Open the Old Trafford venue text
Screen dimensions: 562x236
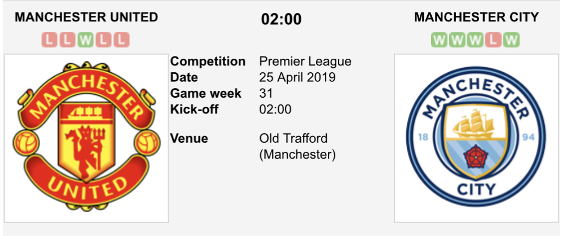[293, 138]
